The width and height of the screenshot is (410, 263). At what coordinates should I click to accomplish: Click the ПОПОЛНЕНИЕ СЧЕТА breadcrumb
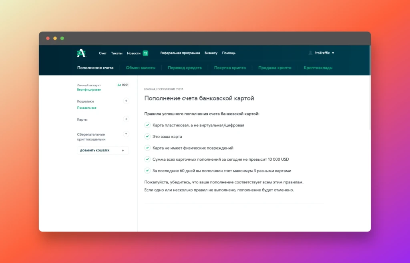tap(170, 89)
